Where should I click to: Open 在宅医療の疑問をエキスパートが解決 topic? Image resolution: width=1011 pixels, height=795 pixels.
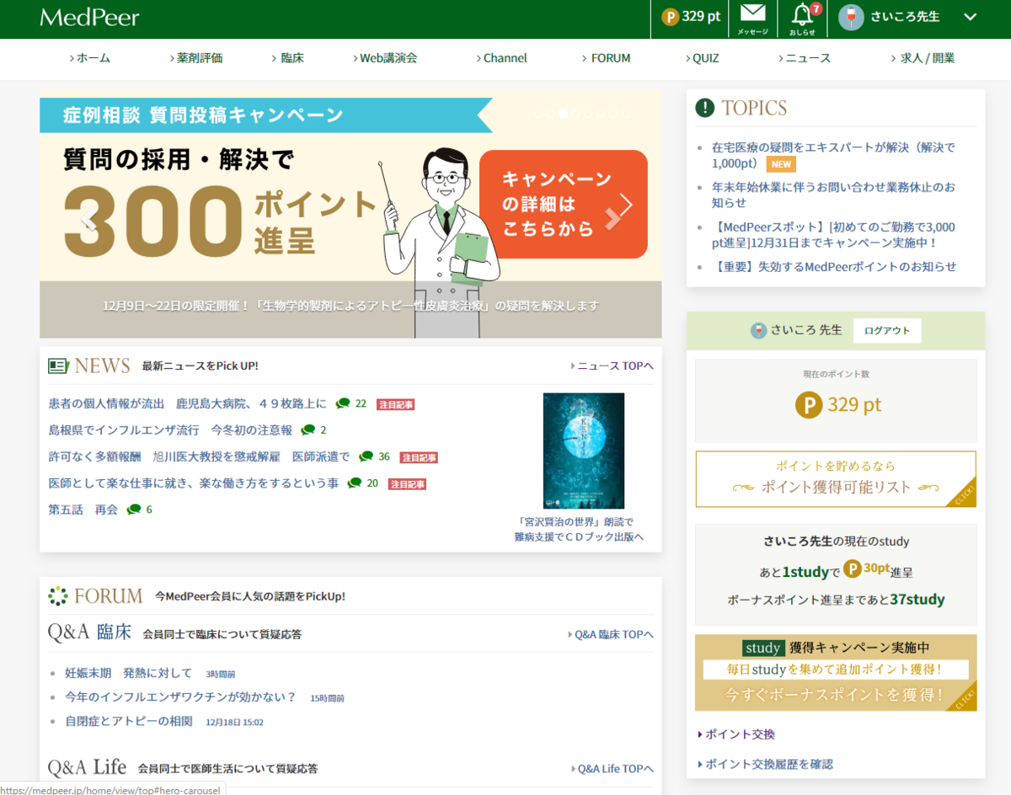pos(833,155)
